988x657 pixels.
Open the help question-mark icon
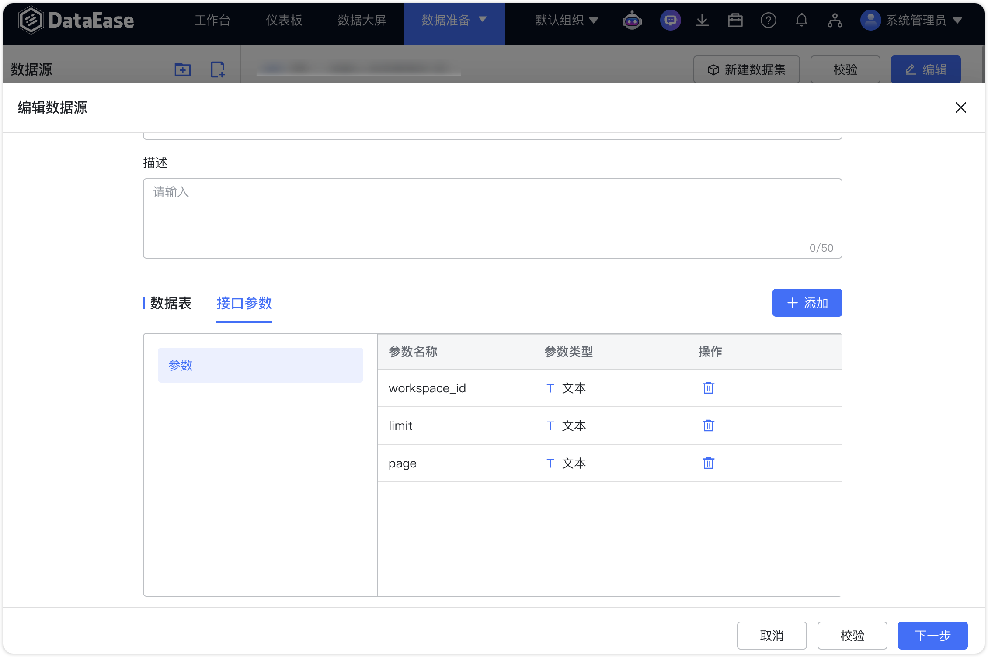click(x=769, y=20)
